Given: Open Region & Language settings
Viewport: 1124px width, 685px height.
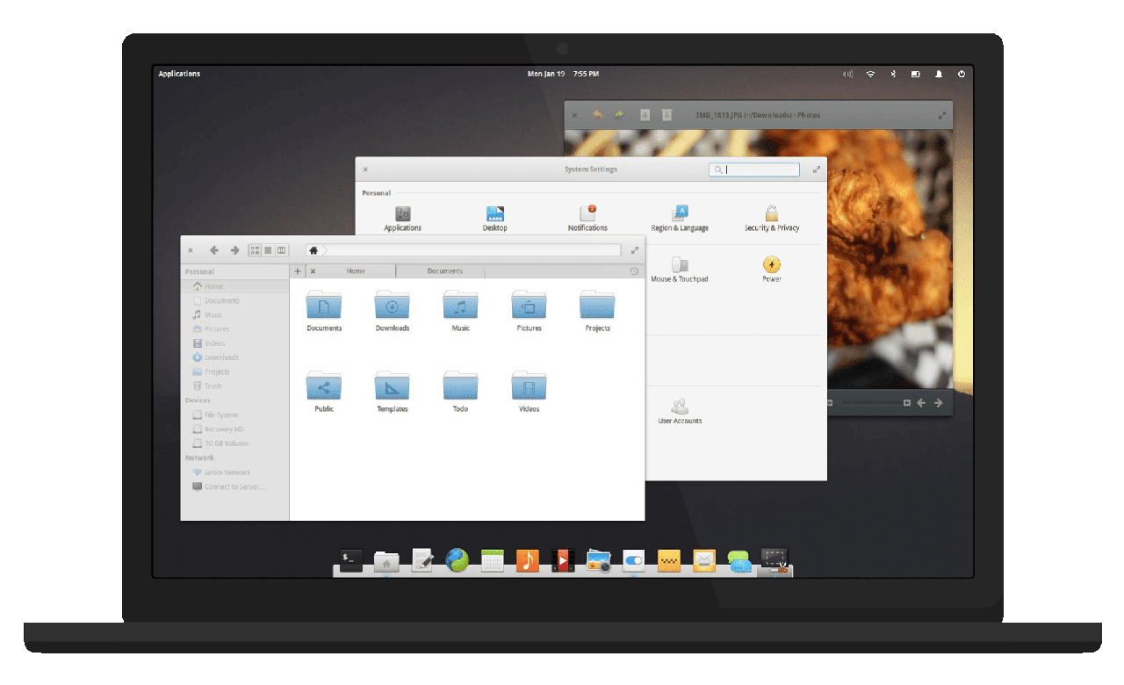Looking at the screenshot, I should [679, 214].
